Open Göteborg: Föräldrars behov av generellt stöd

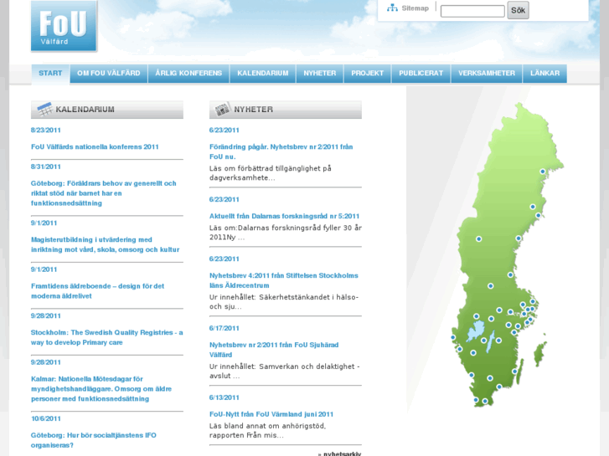[104, 193]
